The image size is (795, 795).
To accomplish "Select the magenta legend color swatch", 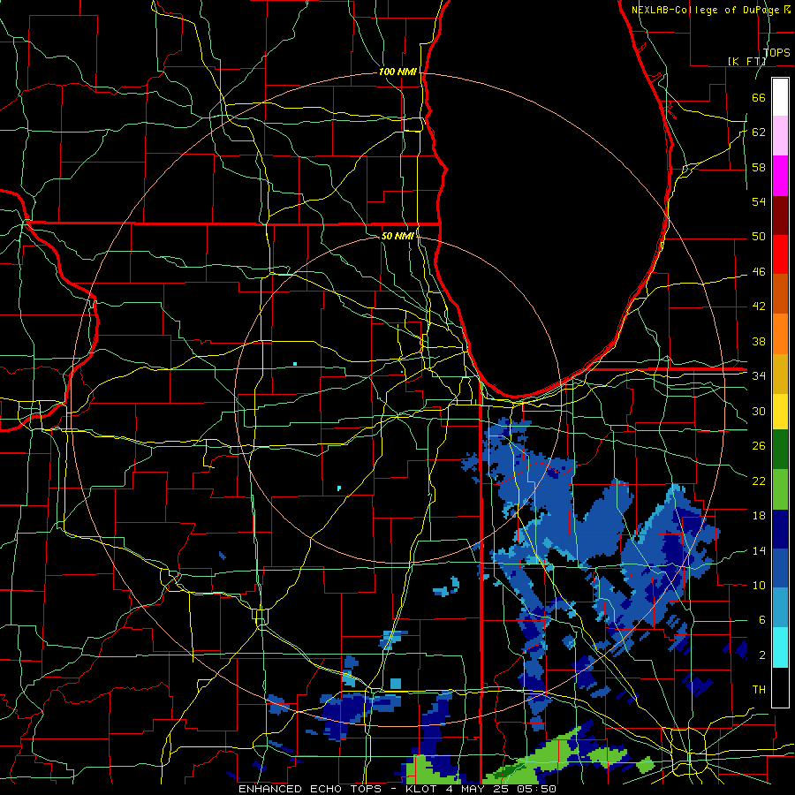I will click(780, 176).
